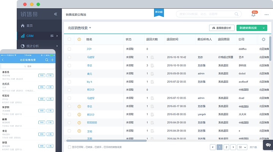The image size is (273, 152).
Task: Tap back arrow in mobile 北区销售线索 screen
Action: (x=3, y=60)
